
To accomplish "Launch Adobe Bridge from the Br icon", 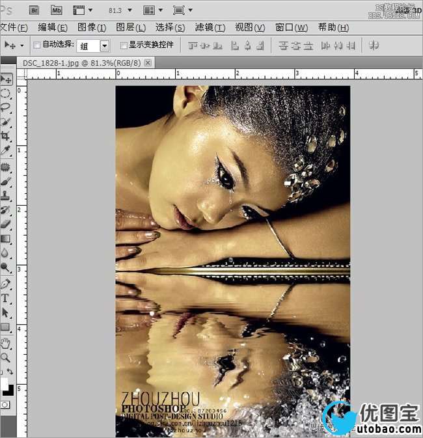I will pyautogui.click(x=34, y=10).
